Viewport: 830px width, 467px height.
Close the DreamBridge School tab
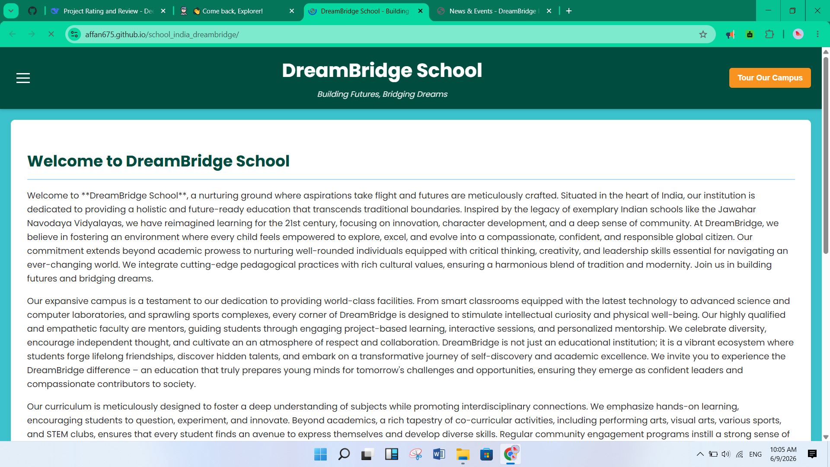tap(420, 11)
